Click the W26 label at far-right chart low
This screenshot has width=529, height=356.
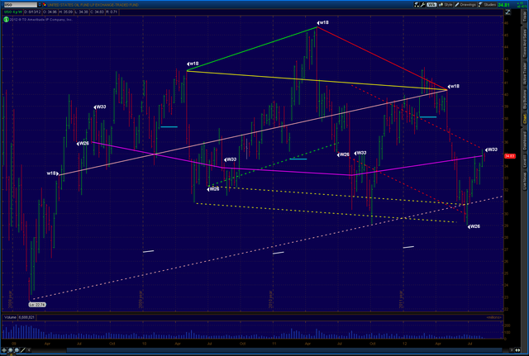474,226
